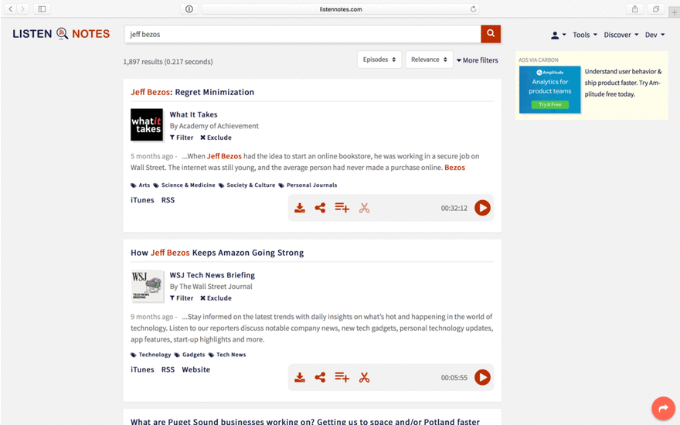Click the jeff bezos search field

tap(303, 34)
